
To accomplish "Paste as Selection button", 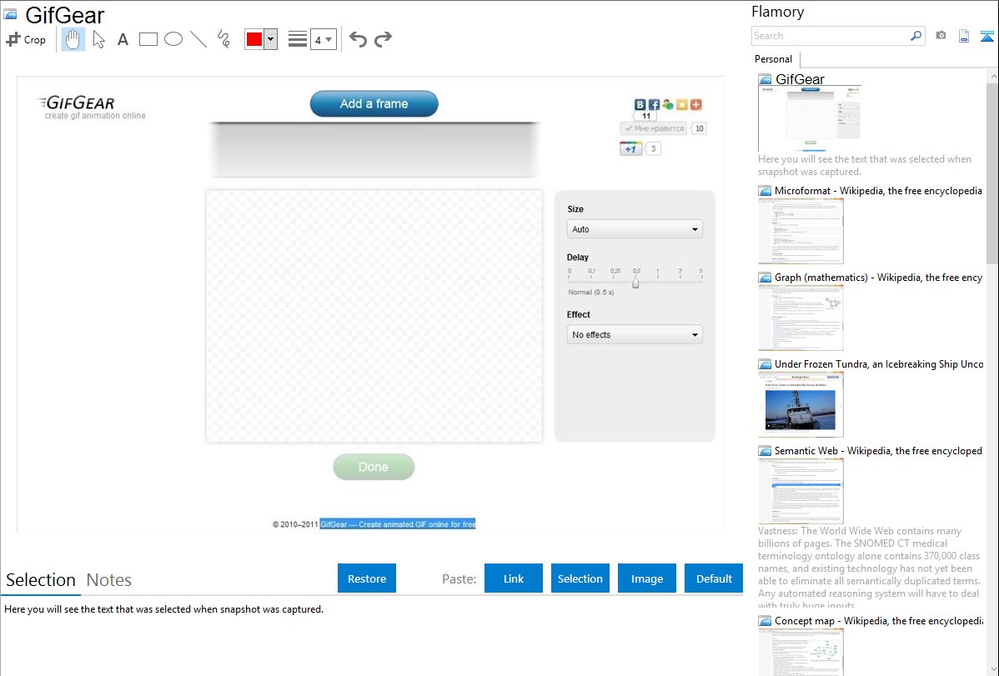I will [580, 578].
